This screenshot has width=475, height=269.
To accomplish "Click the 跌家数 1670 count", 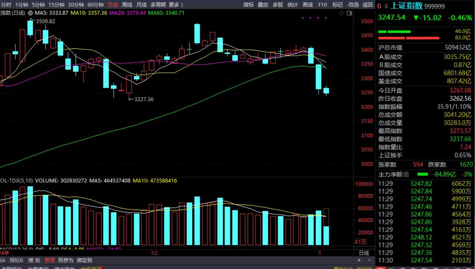I will pos(466,165).
